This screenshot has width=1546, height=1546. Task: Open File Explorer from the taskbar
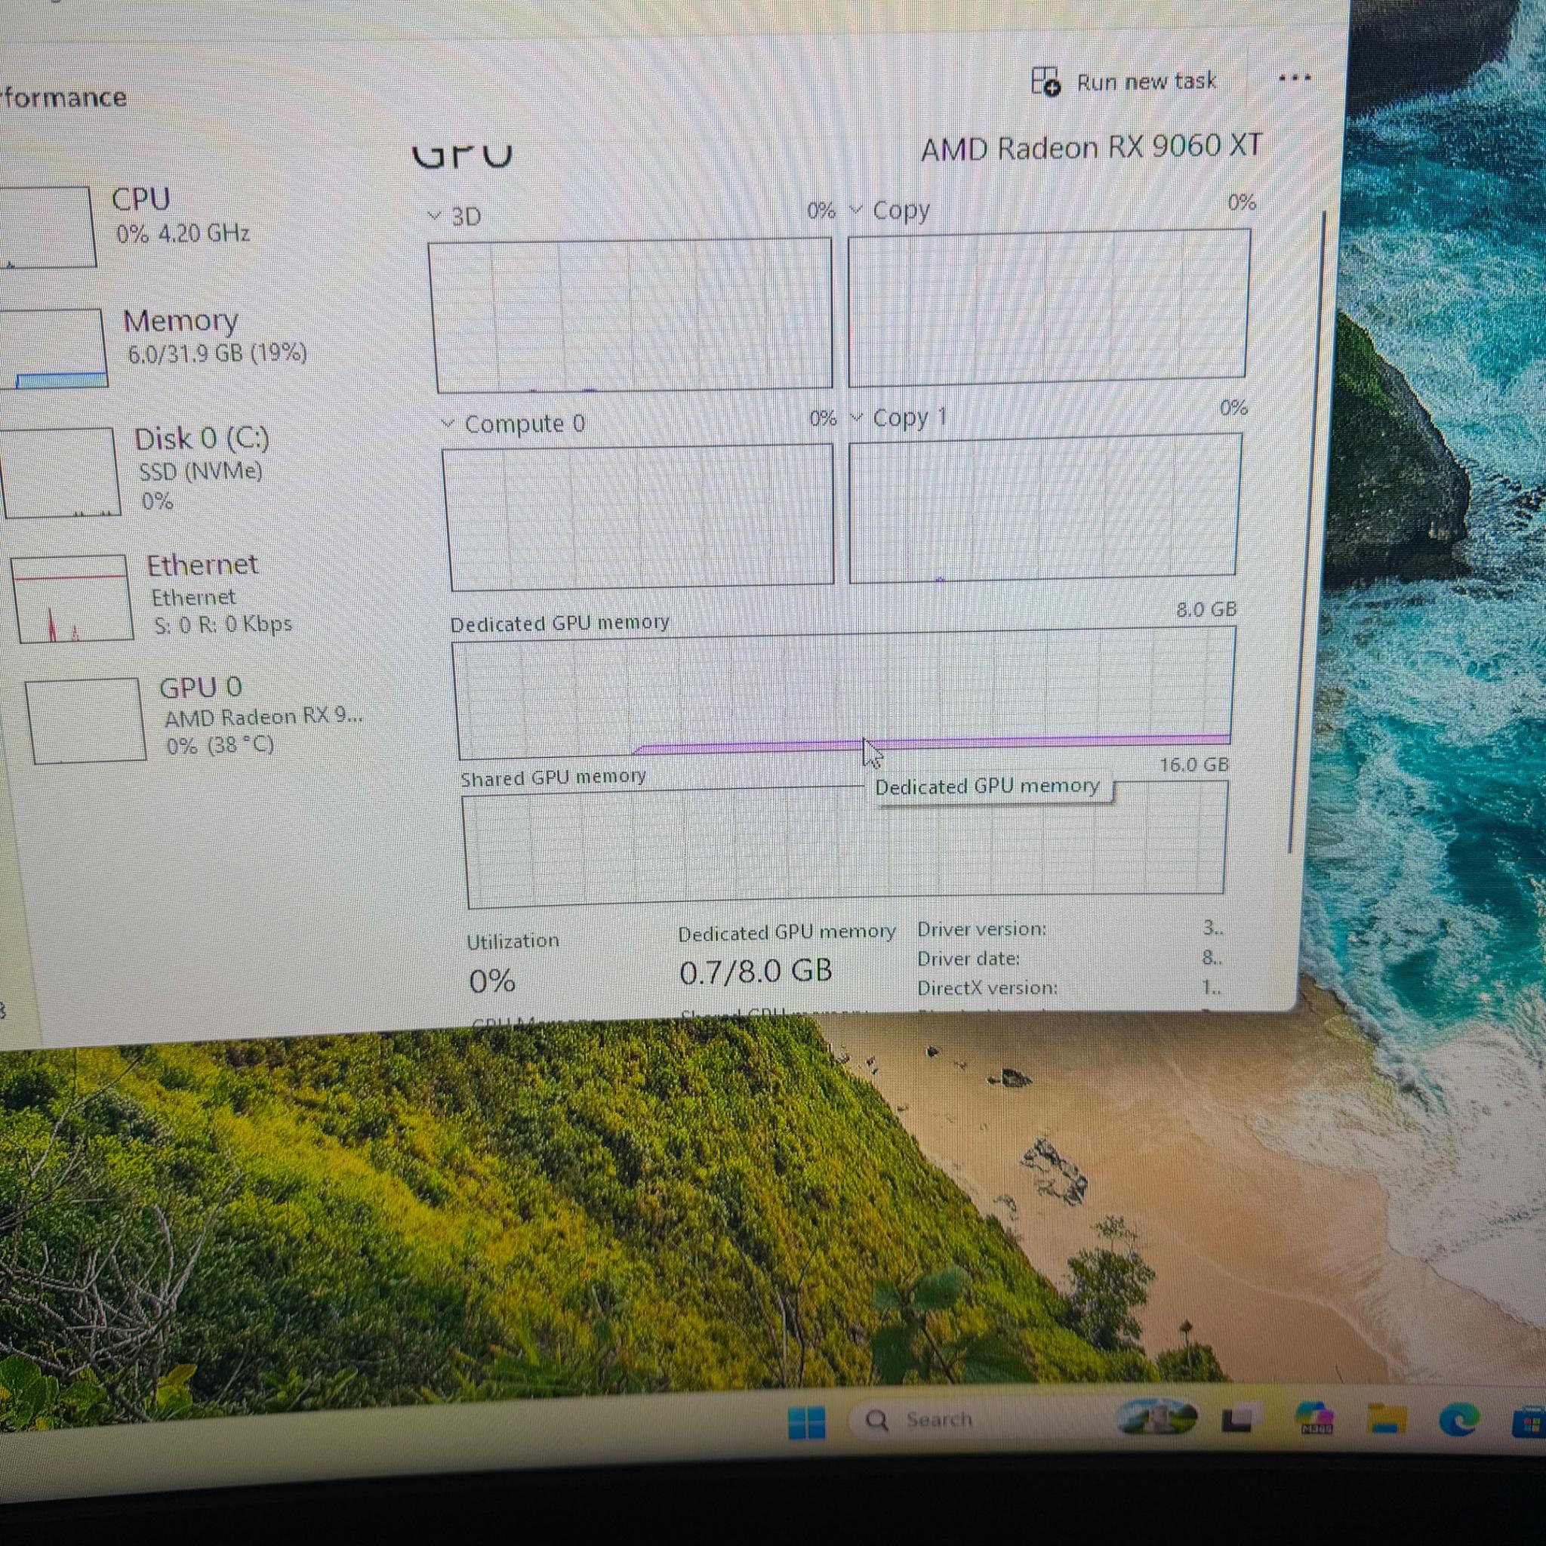(x=1386, y=1420)
